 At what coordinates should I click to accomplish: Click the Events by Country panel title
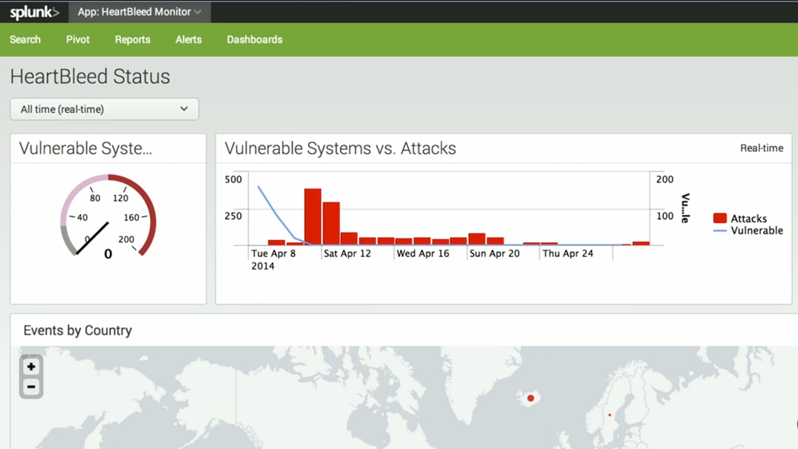(x=78, y=331)
